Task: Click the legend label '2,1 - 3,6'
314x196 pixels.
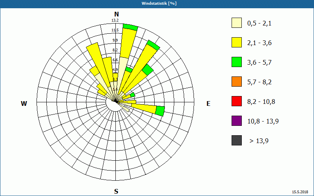Action: click(259, 43)
